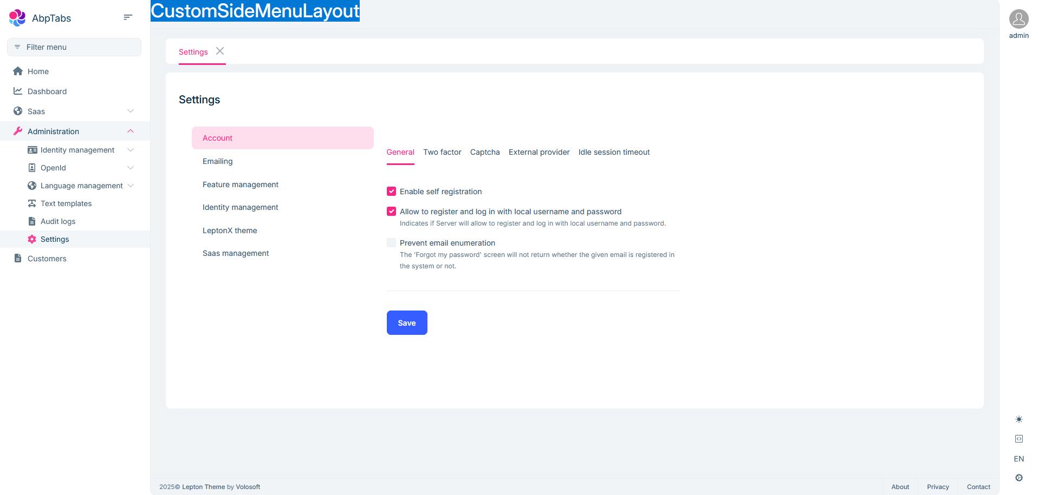Screen dimensions: 1038x495
Task: Open the Captcha tab
Action: click(x=485, y=152)
